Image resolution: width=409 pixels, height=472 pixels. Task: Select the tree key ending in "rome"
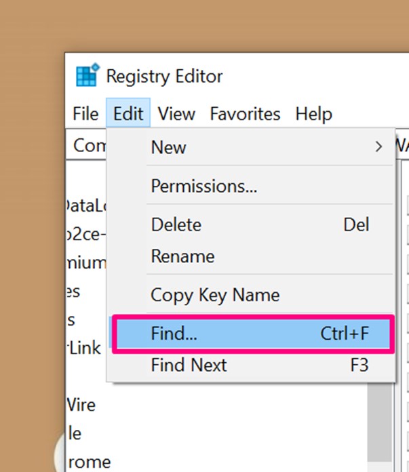[88, 462]
